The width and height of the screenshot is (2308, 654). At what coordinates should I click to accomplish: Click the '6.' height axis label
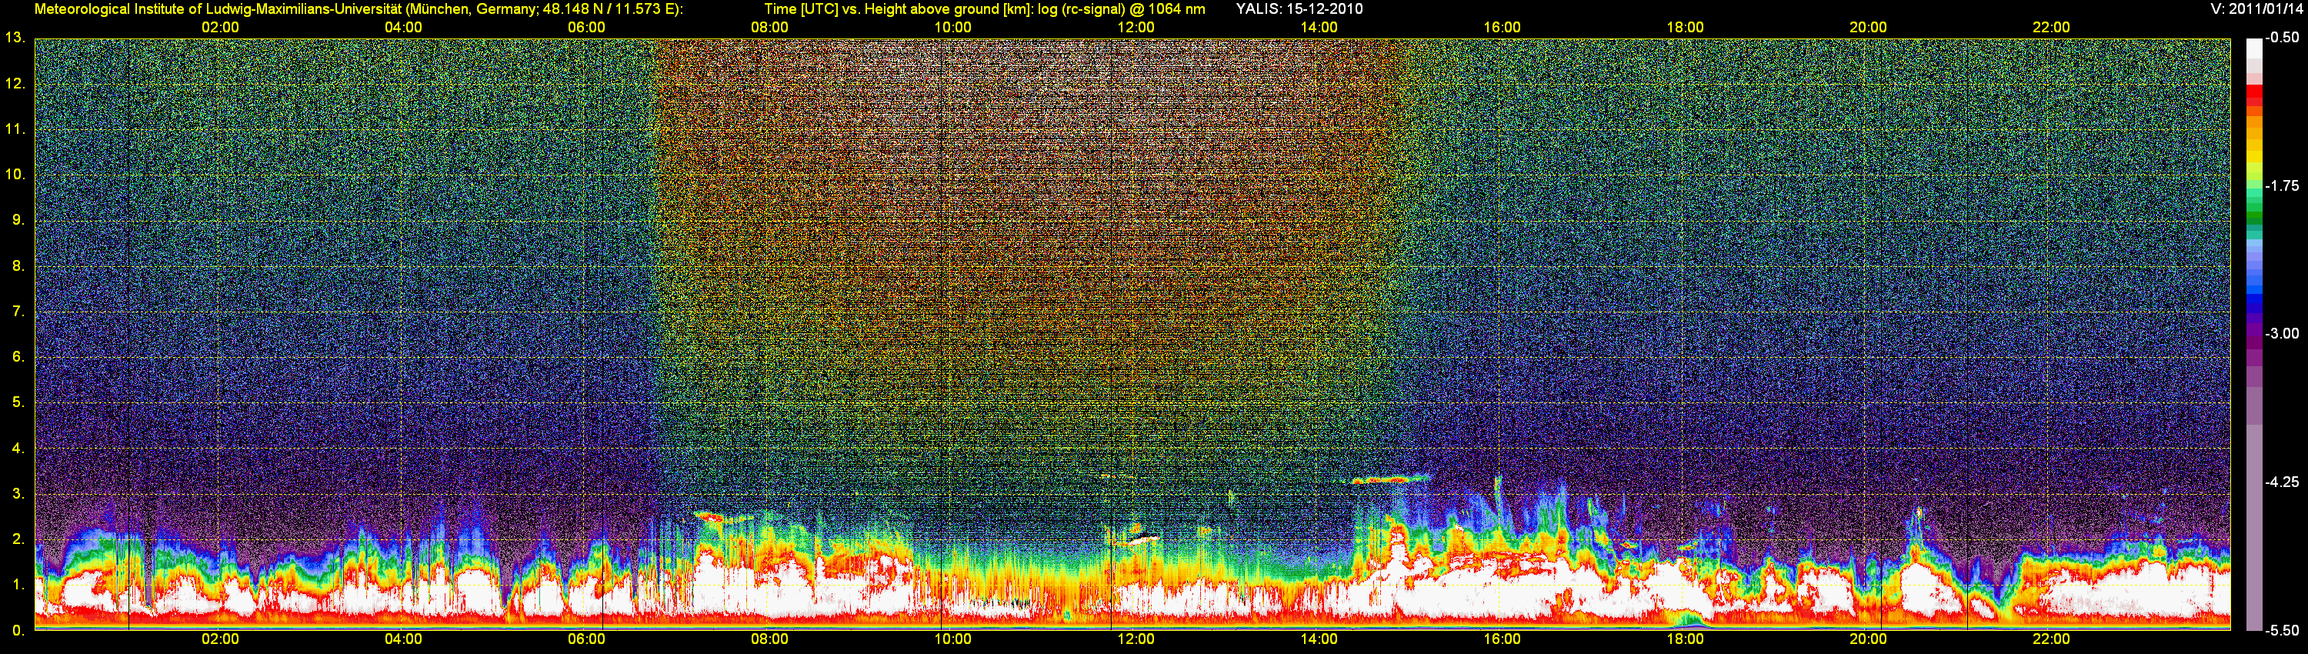coord(18,358)
